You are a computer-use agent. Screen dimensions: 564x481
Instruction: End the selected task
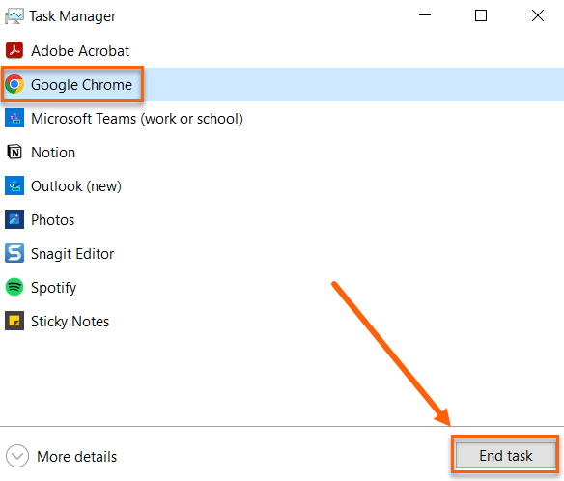tap(505, 456)
